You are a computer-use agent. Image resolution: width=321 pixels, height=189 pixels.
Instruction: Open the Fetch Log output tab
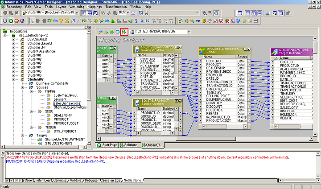[42, 181]
